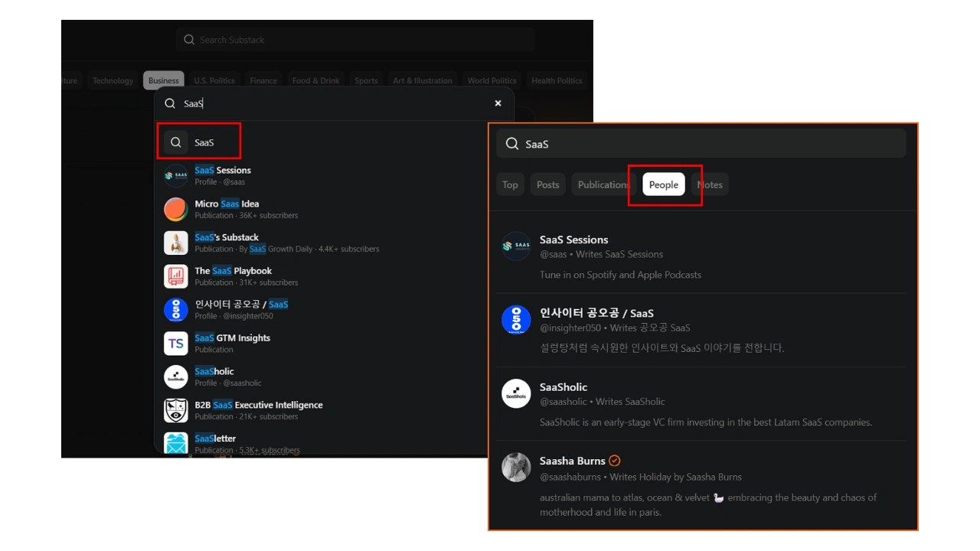
Task: Click the verified badge next to Saasha Burns
Action: pos(614,461)
